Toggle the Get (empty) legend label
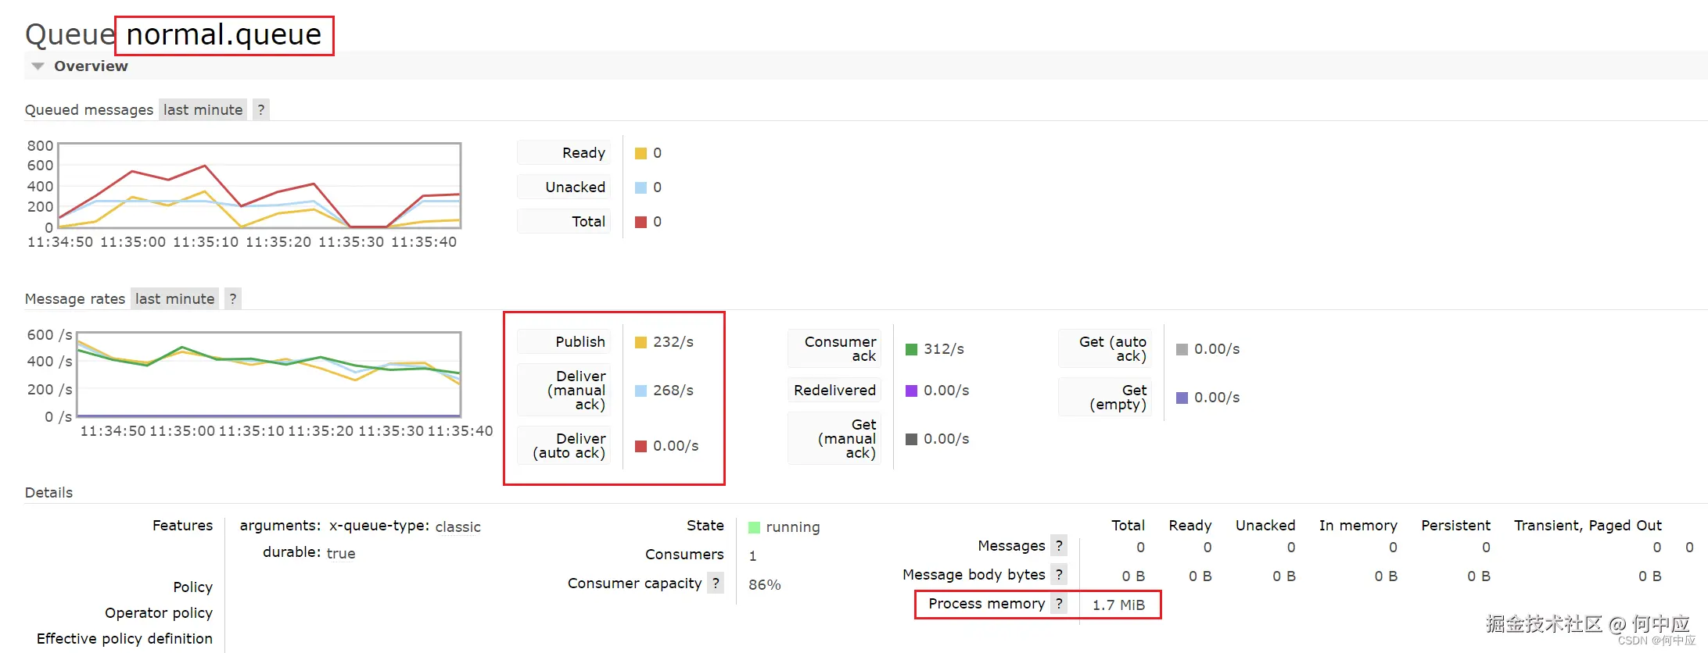1708x653 pixels. (1118, 397)
